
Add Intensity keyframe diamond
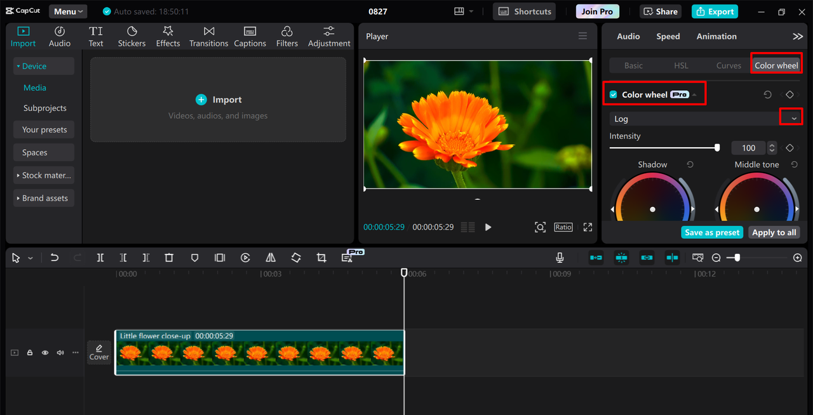pyautogui.click(x=789, y=148)
